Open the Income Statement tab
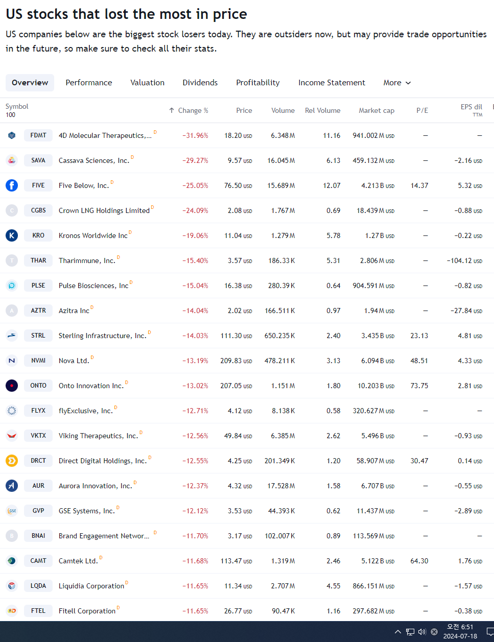Image resolution: width=494 pixels, height=642 pixels. (x=332, y=83)
